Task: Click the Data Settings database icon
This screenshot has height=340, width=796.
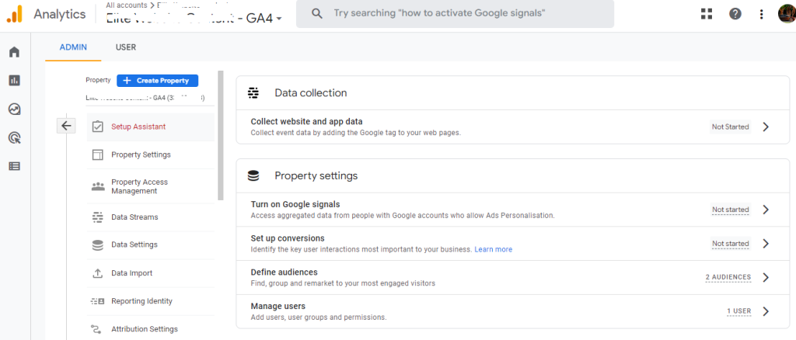Action: [x=97, y=245]
